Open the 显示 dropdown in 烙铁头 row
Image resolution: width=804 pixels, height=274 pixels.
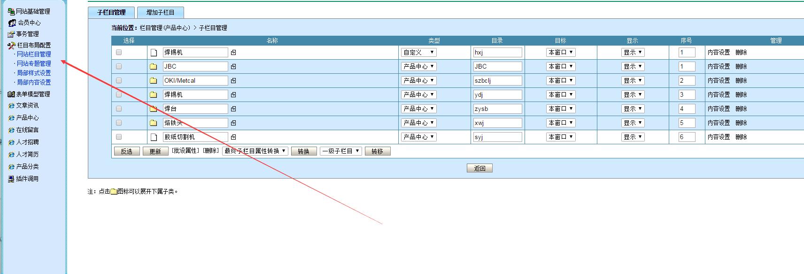pyautogui.click(x=633, y=123)
